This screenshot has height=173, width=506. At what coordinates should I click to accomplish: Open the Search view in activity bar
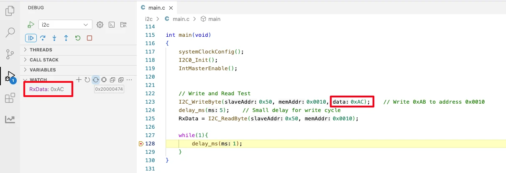coord(10,32)
